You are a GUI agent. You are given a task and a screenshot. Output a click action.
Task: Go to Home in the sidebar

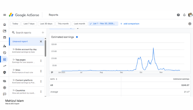[x=5, y=24]
